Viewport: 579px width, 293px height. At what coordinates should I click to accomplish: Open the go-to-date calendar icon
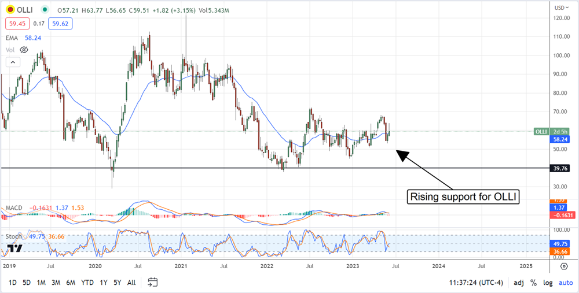pos(153,282)
